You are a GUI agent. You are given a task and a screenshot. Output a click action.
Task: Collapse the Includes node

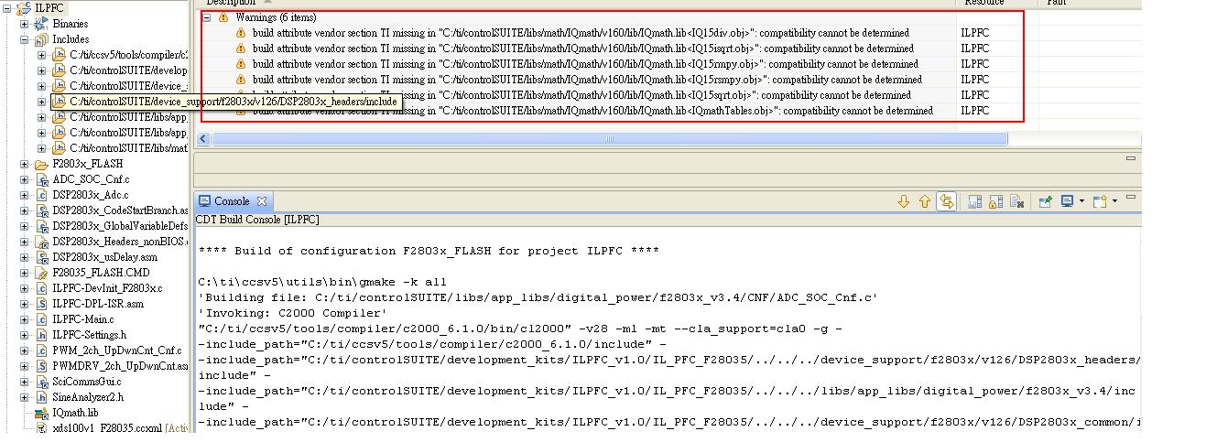25,39
